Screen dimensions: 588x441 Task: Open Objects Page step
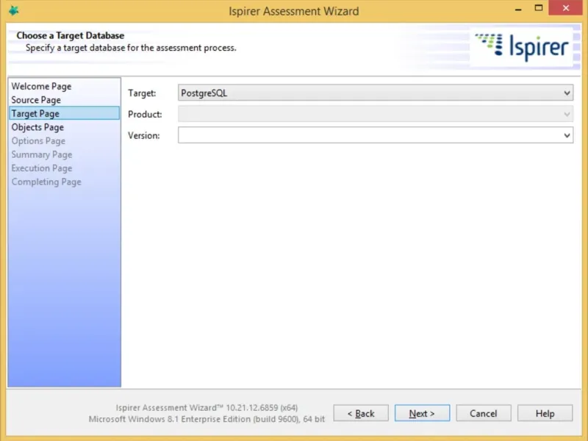[37, 127]
